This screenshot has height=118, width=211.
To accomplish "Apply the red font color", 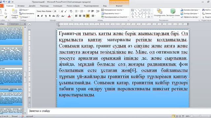I will click(69, 16).
